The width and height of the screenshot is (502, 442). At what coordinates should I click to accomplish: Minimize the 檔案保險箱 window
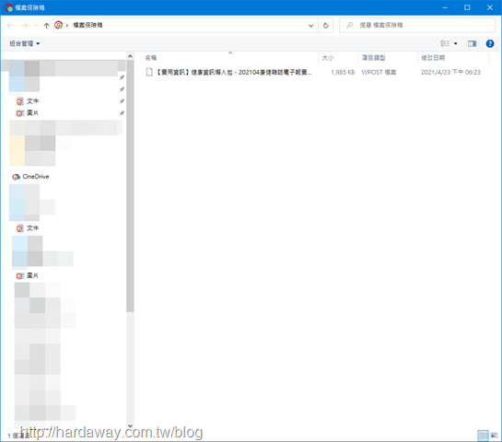(445, 7)
